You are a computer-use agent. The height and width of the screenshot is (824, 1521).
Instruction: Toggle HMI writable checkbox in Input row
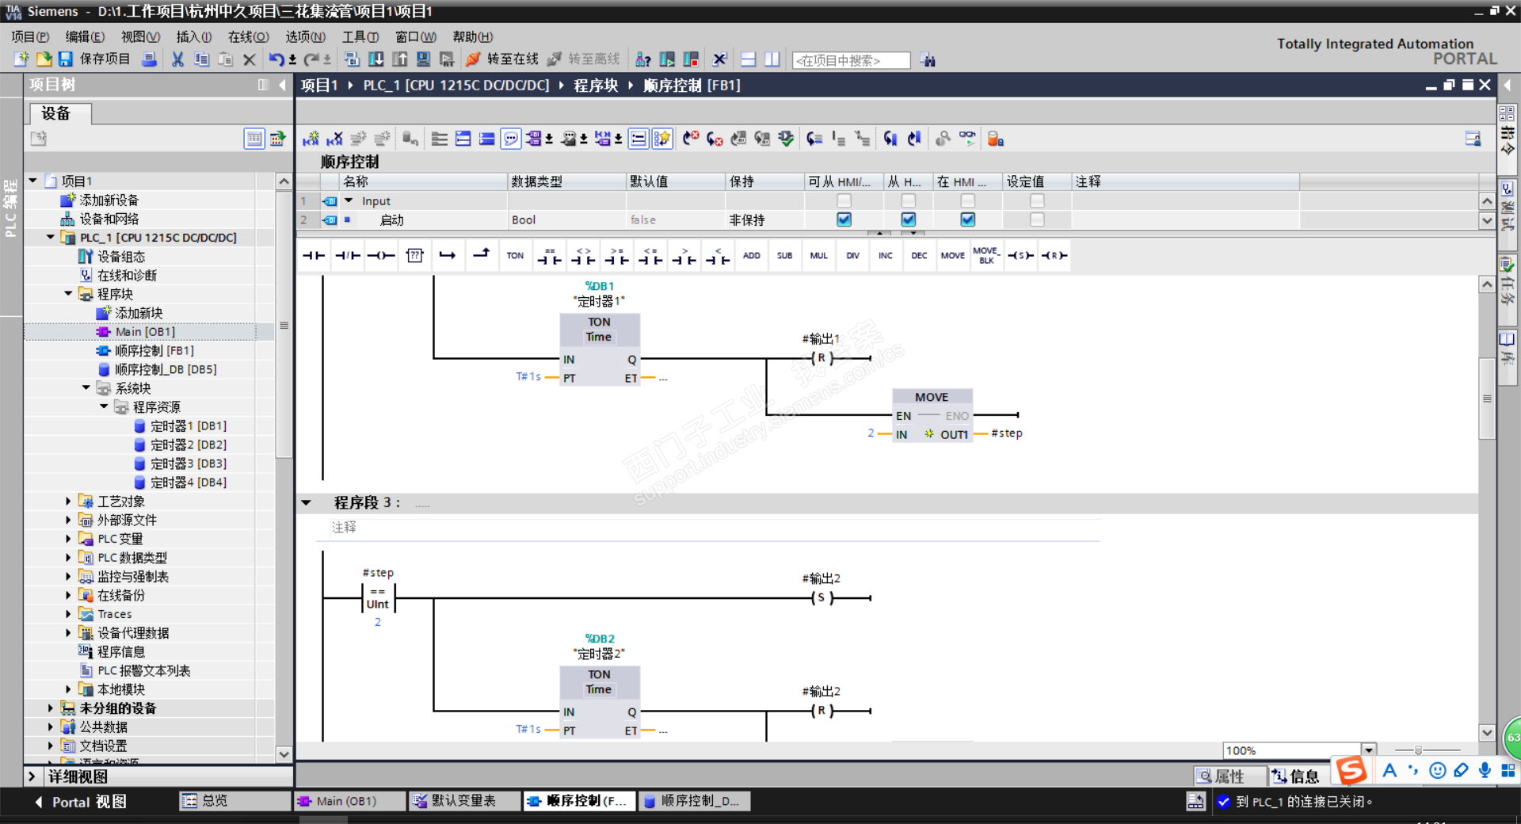coord(908,200)
